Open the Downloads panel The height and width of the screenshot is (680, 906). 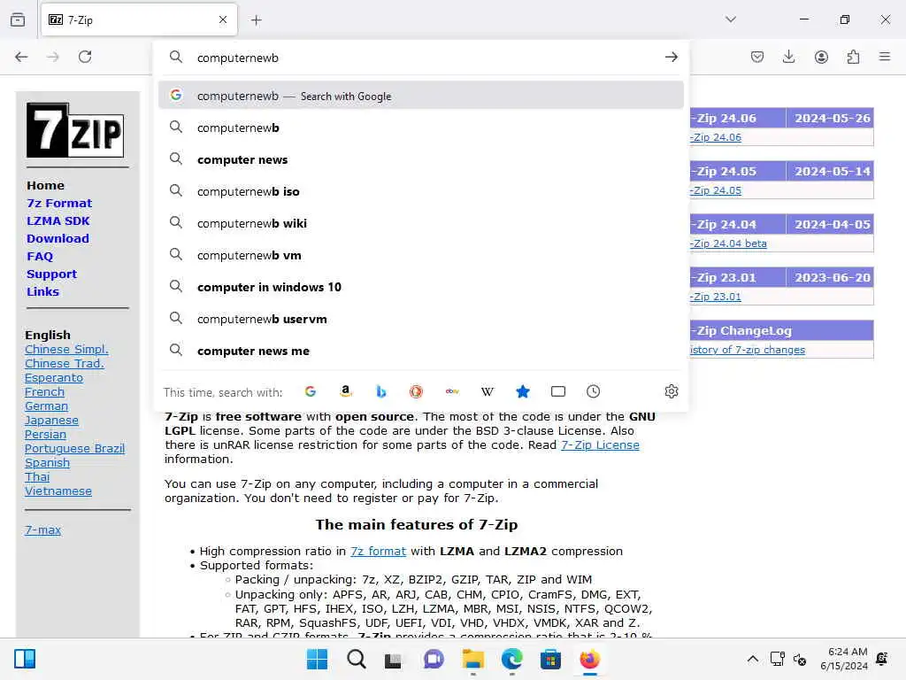point(788,57)
